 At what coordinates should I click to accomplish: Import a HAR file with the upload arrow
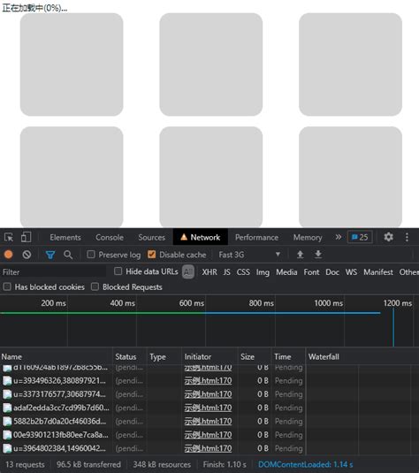click(x=300, y=255)
